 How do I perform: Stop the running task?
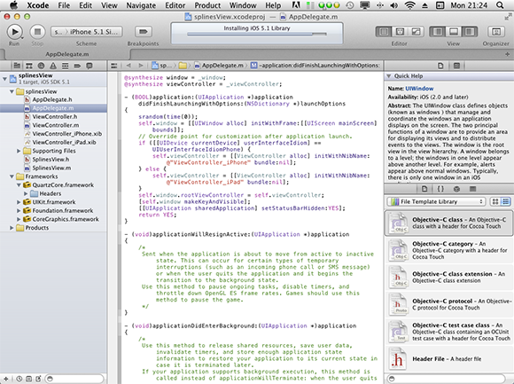click(37, 32)
